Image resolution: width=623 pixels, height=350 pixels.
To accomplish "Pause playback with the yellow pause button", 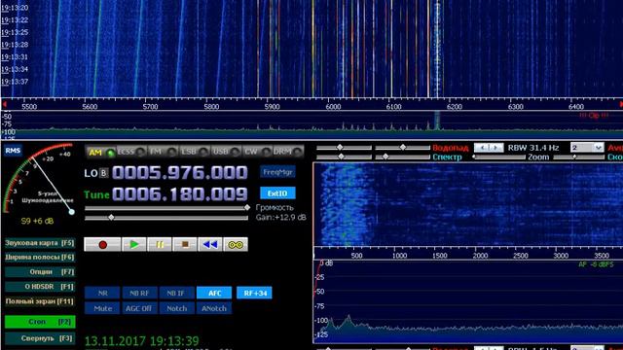I will click(160, 244).
